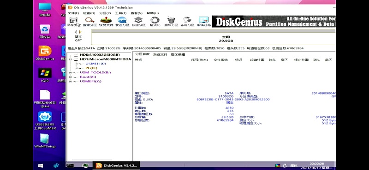Click the DiskGenius V5.4.2 taskbar button

click(x=116, y=166)
